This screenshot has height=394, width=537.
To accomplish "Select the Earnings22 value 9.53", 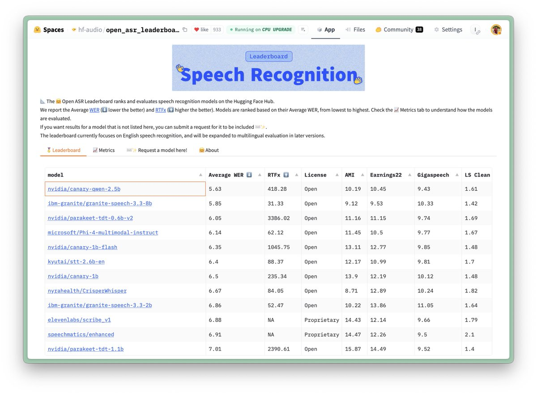I will point(391,204).
